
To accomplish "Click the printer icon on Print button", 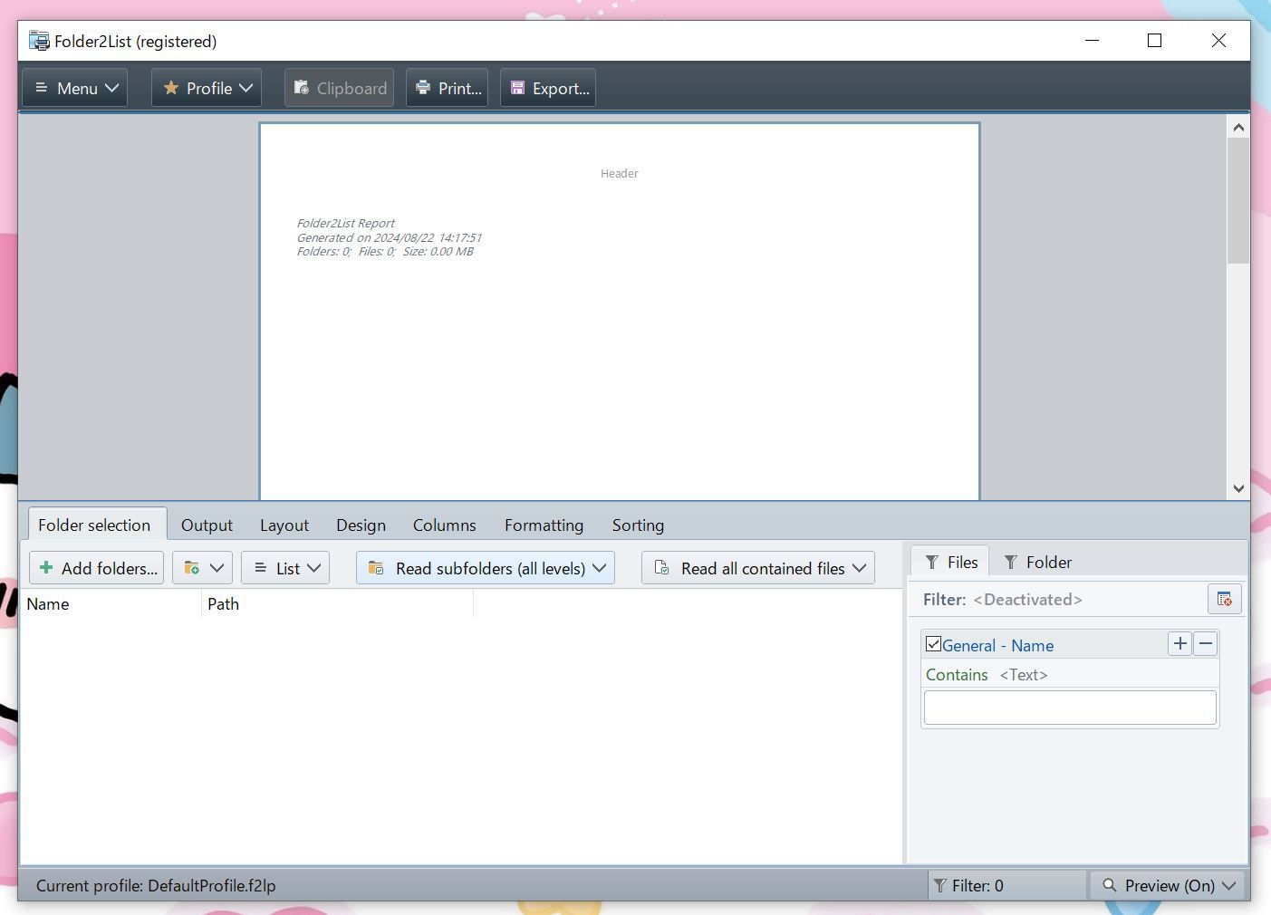I will pos(422,88).
